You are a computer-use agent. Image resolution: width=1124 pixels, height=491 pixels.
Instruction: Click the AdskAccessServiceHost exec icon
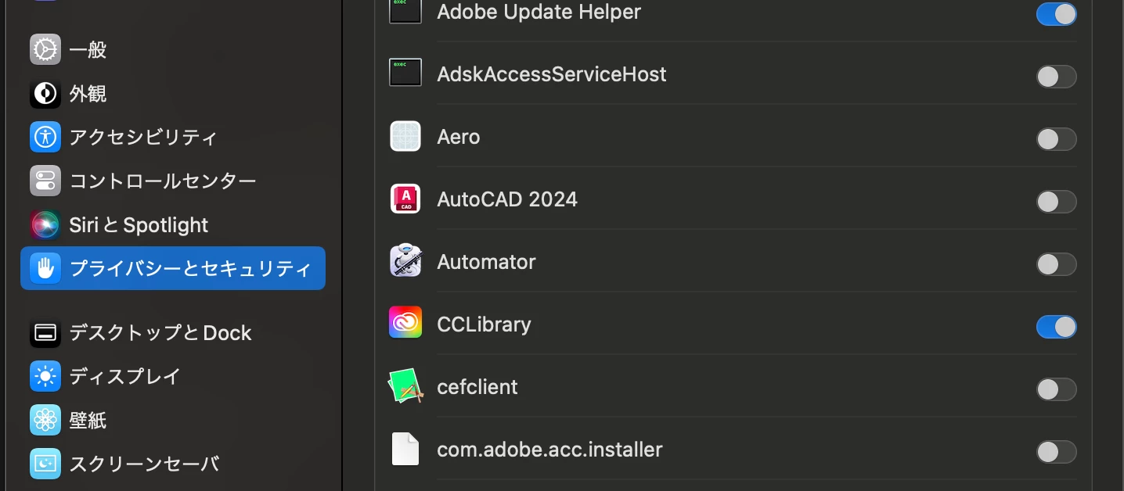pyautogui.click(x=405, y=73)
